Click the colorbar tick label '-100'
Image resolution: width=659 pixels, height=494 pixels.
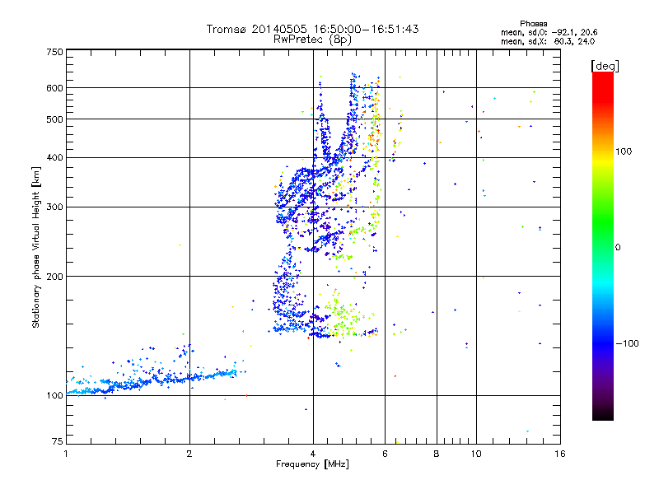click(627, 343)
